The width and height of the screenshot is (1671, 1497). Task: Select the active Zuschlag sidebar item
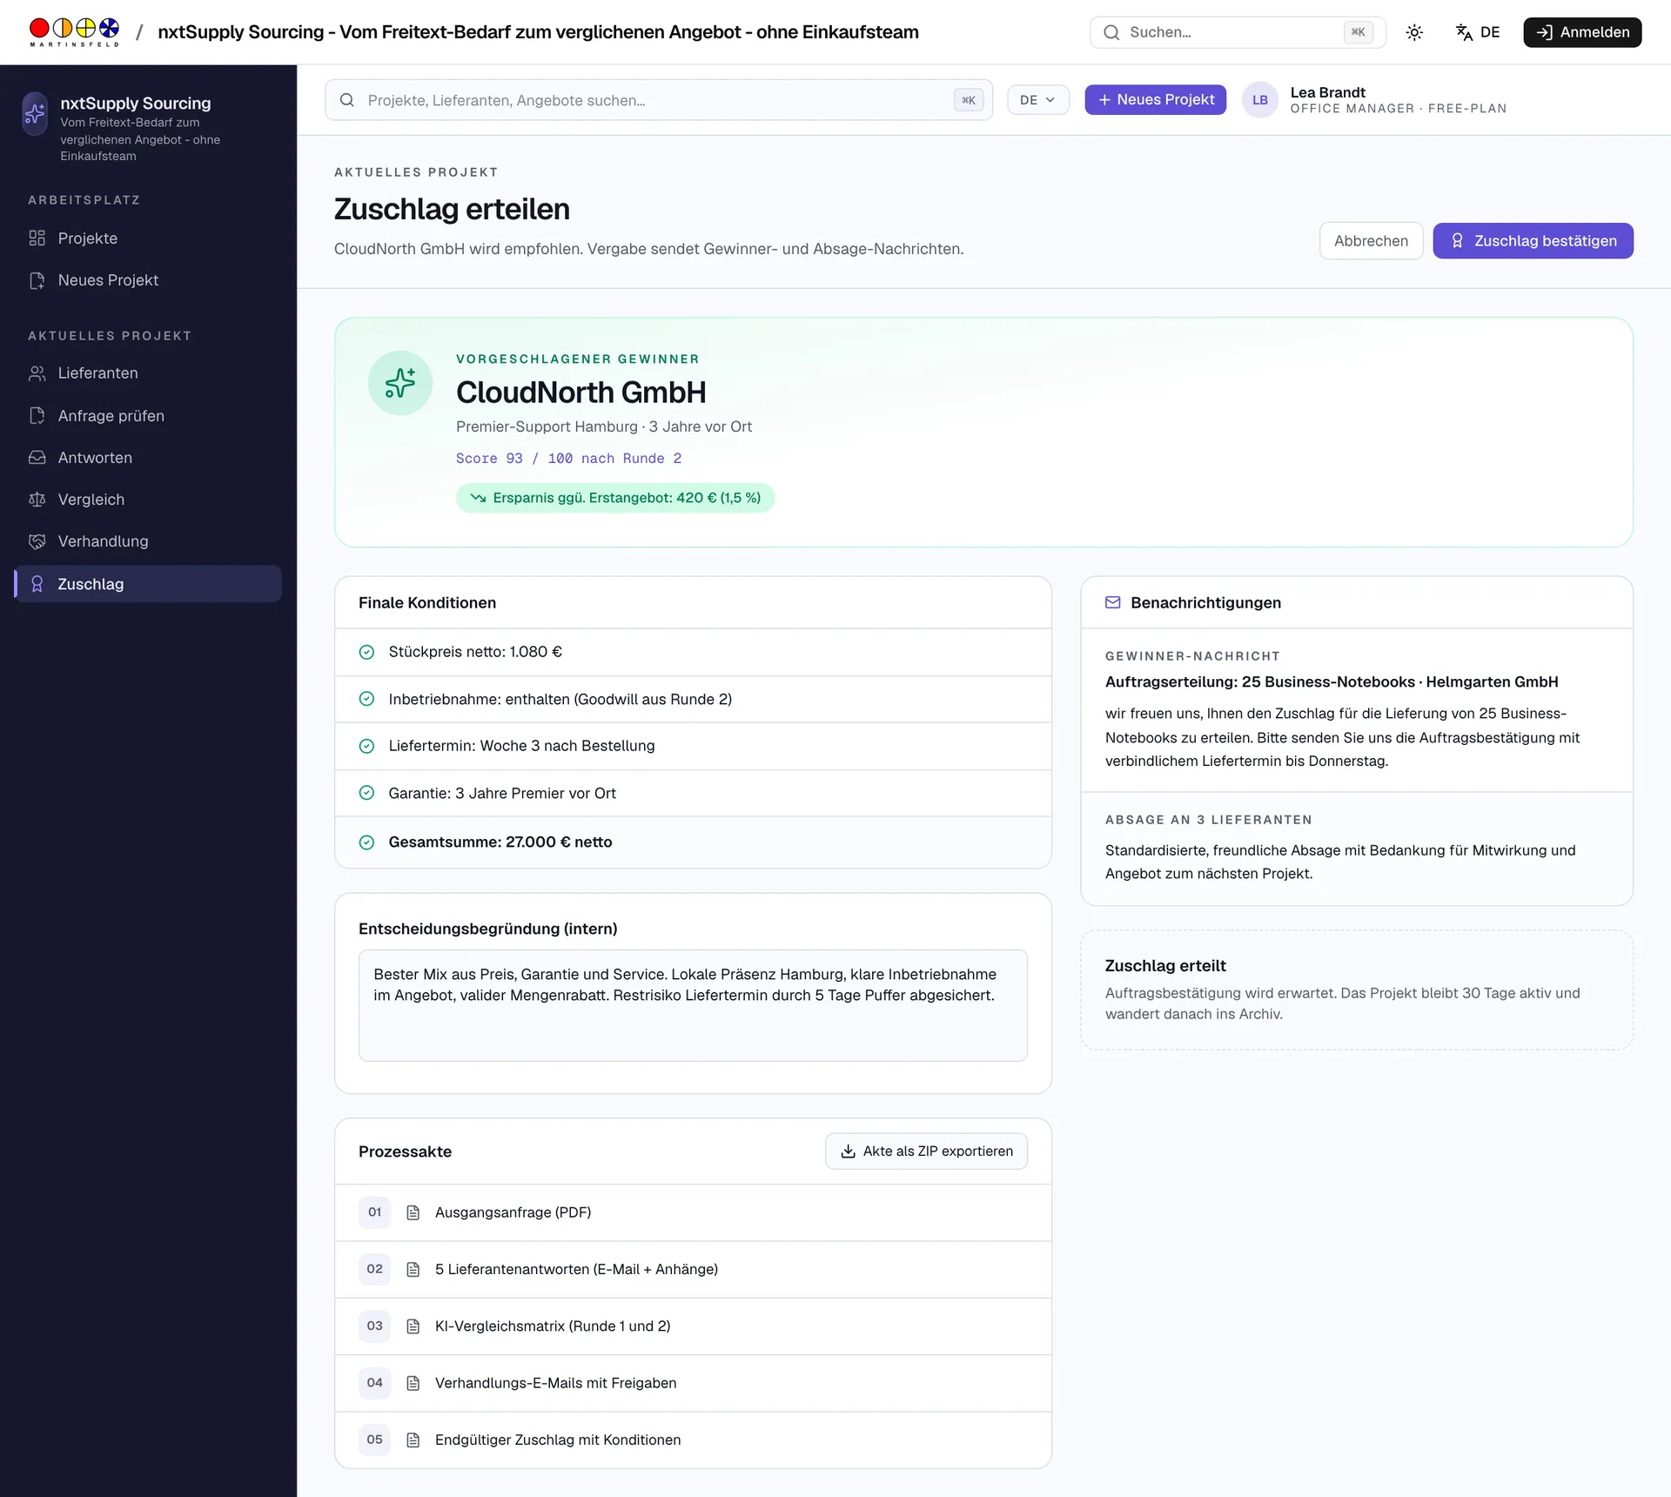(148, 584)
